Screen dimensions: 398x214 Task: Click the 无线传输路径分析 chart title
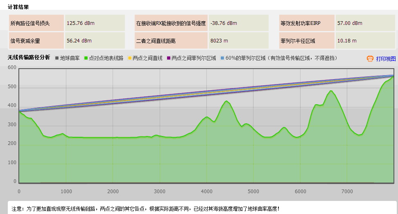click(29, 58)
